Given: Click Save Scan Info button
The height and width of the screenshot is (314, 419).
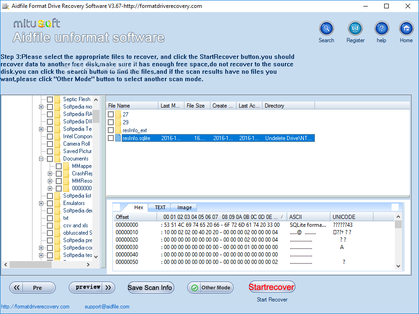Looking at the screenshot, I should click(151, 288).
